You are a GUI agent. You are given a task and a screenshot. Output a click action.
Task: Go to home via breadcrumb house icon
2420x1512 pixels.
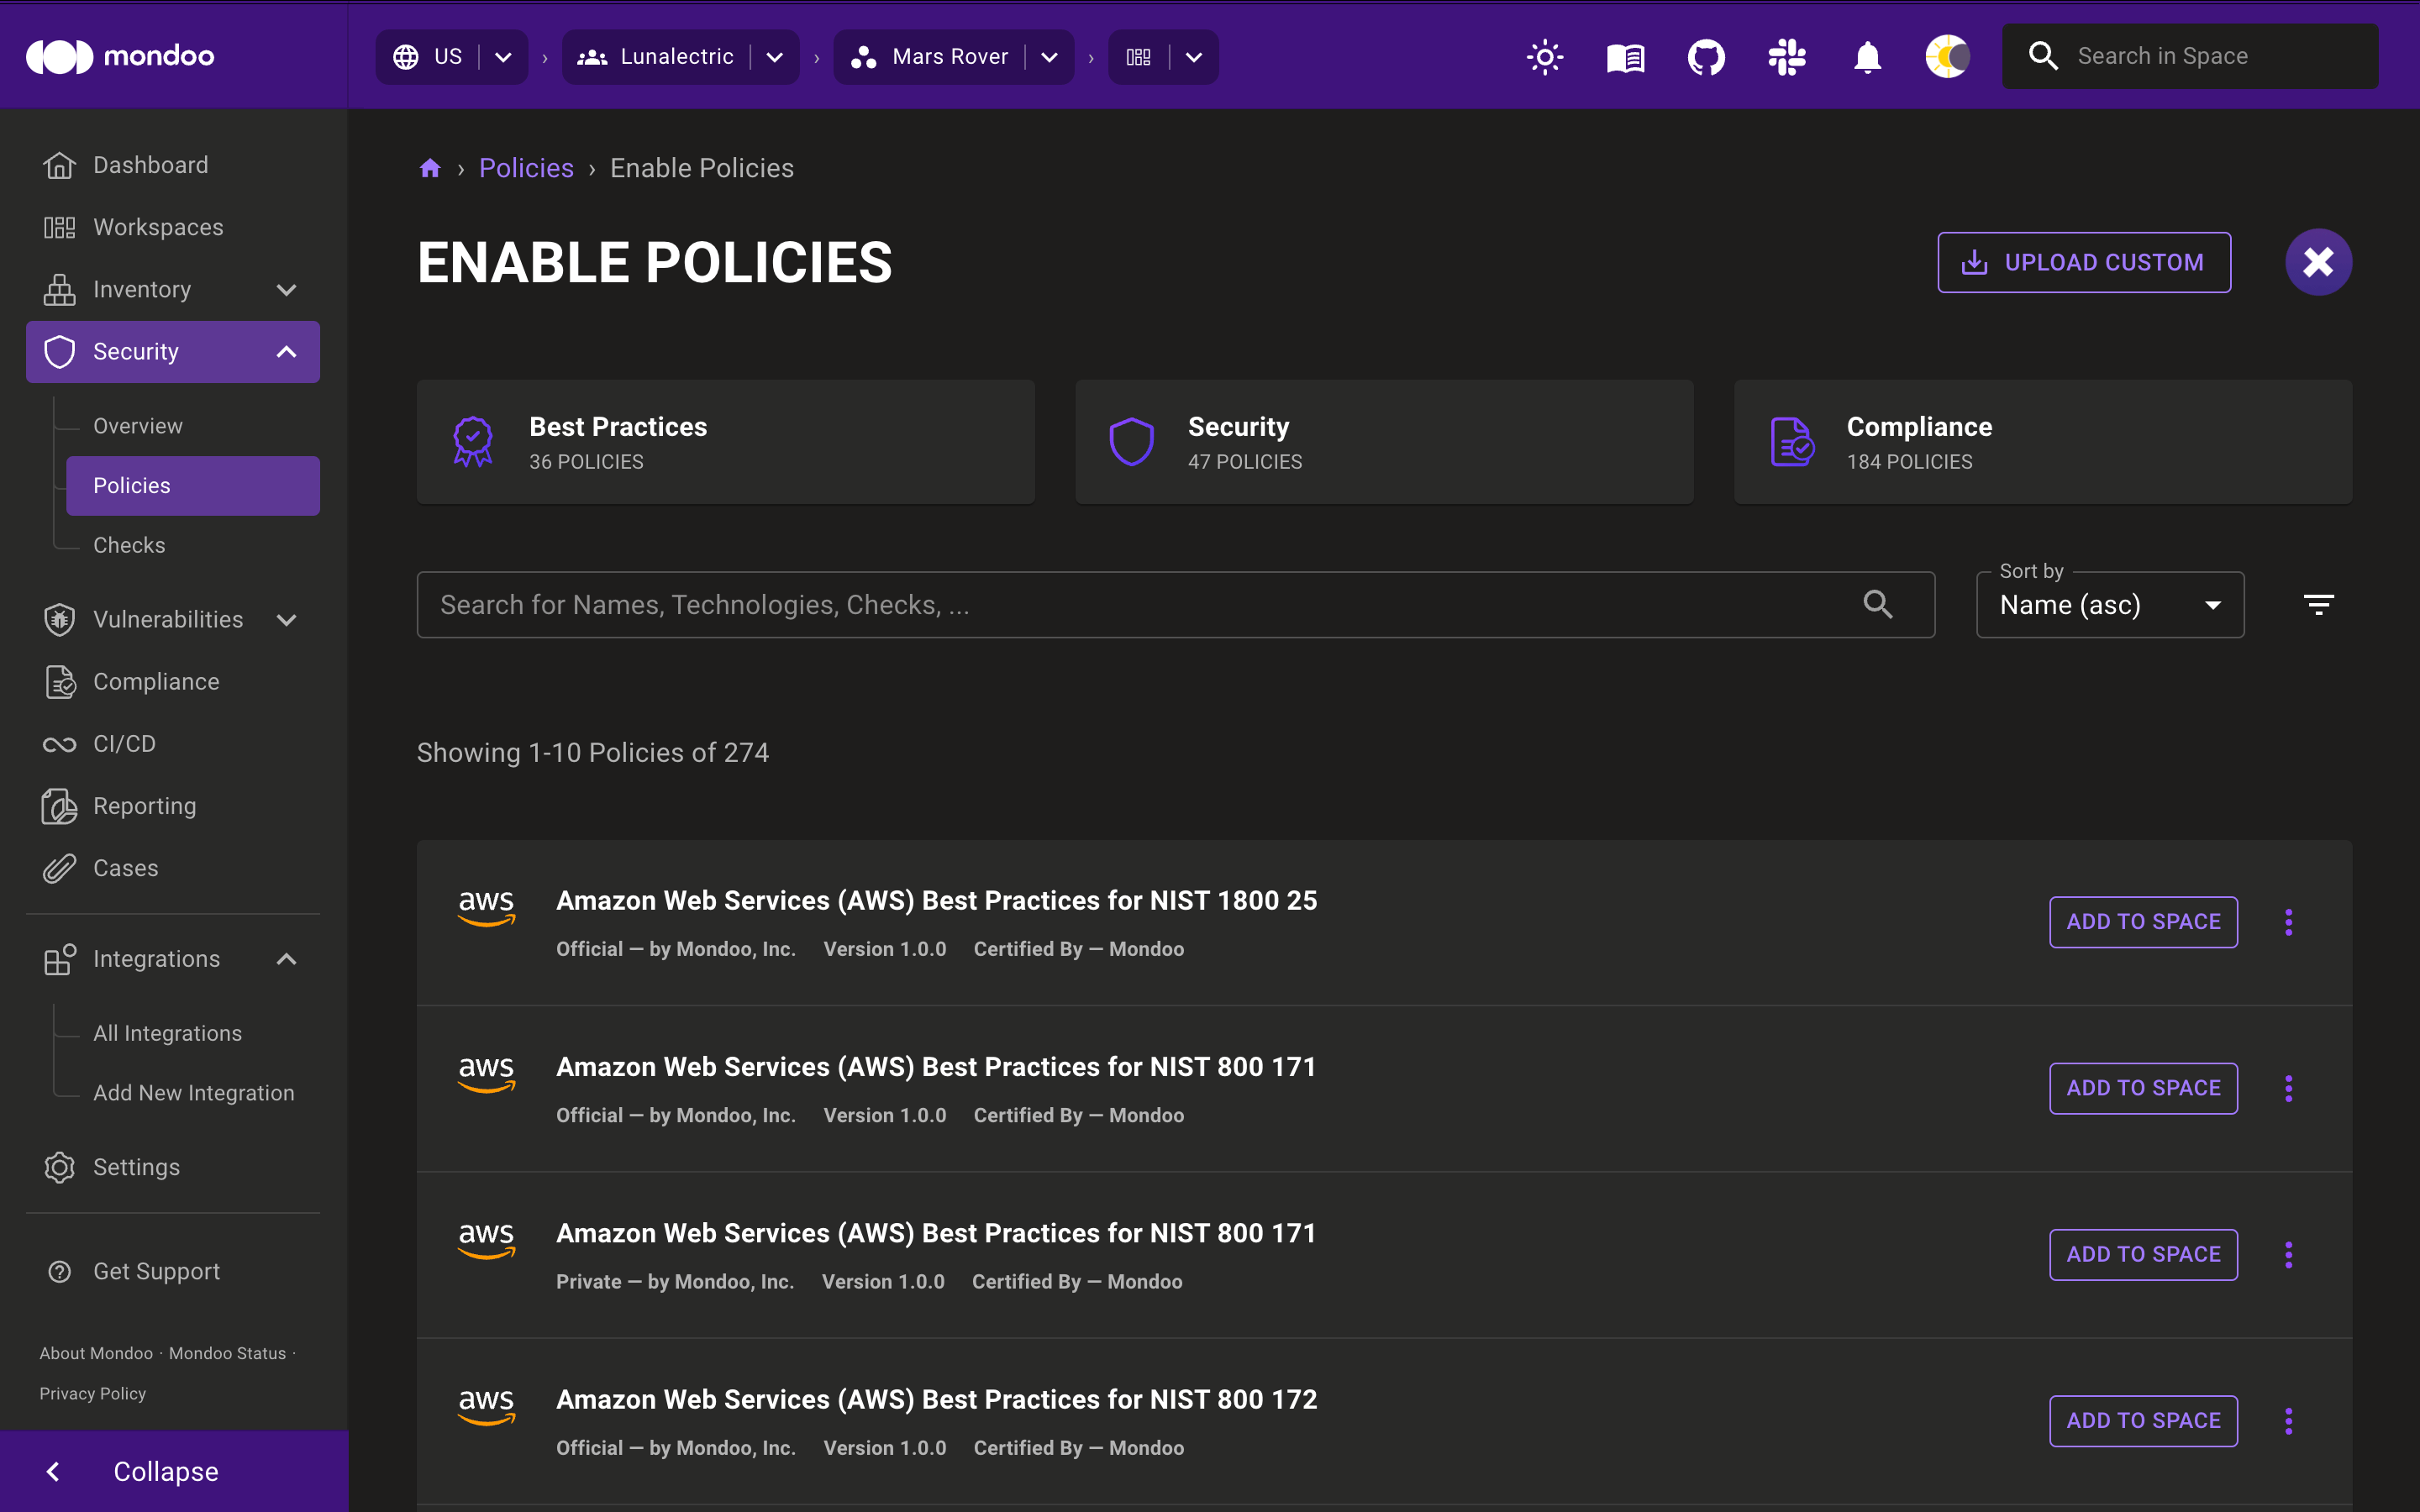point(430,168)
